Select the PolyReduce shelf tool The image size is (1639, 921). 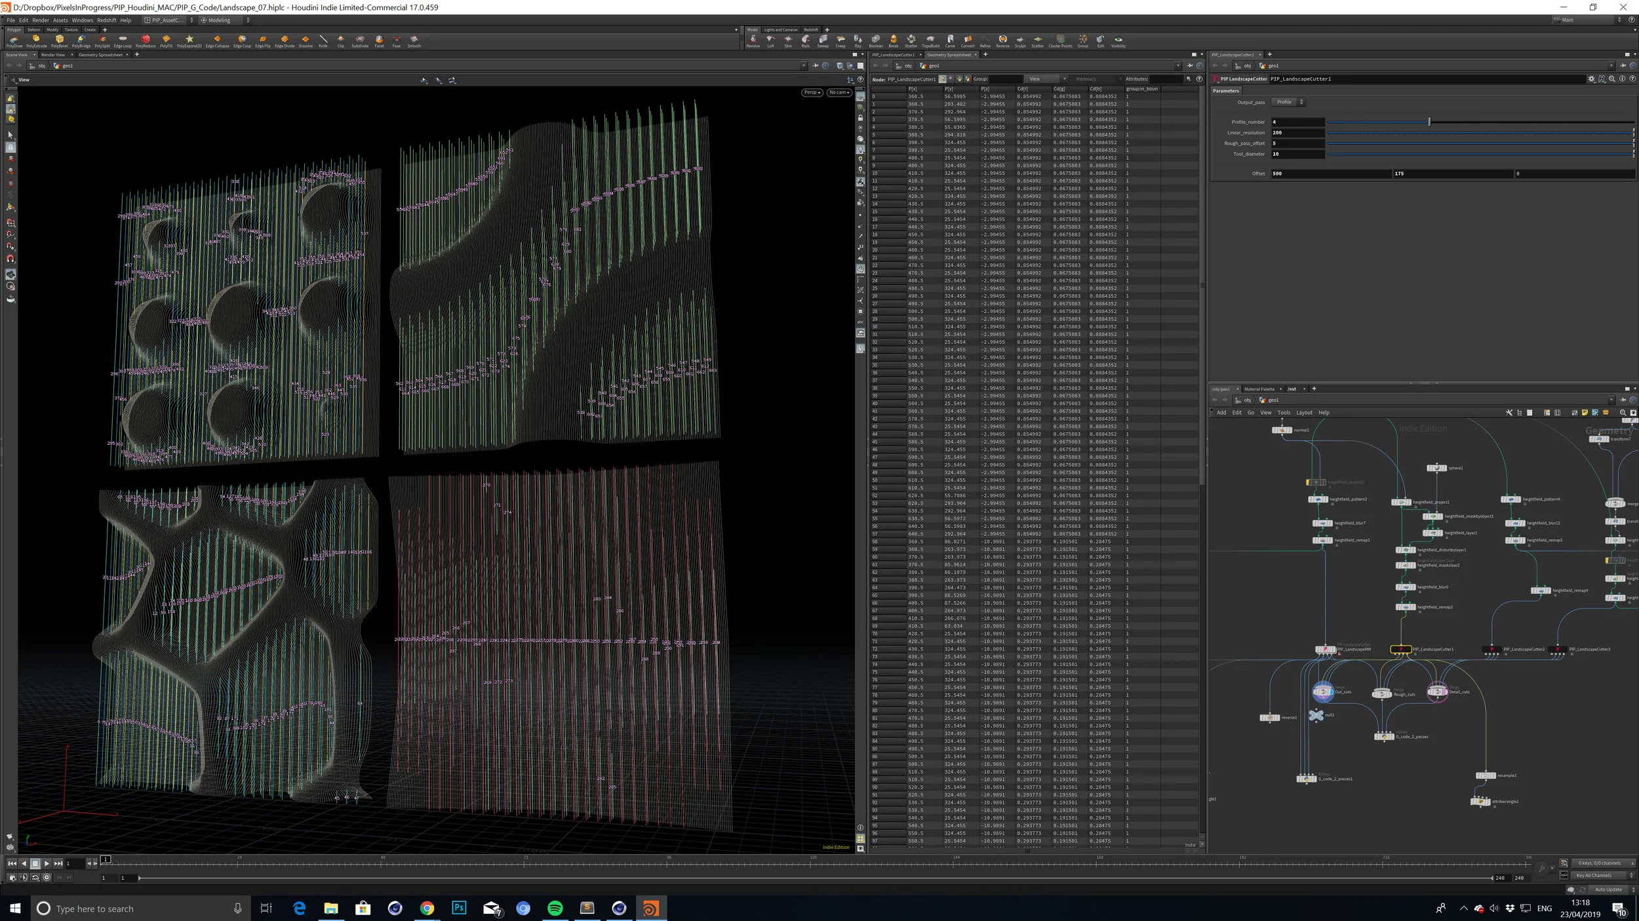click(x=146, y=41)
